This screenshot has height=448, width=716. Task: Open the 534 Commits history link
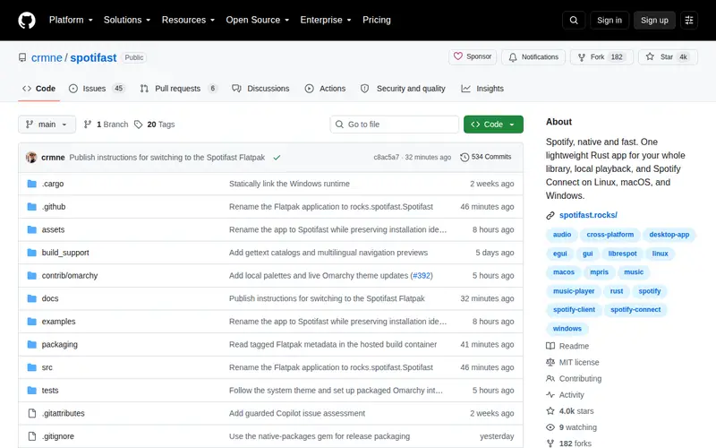pyautogui.click(x=485, y=157)
